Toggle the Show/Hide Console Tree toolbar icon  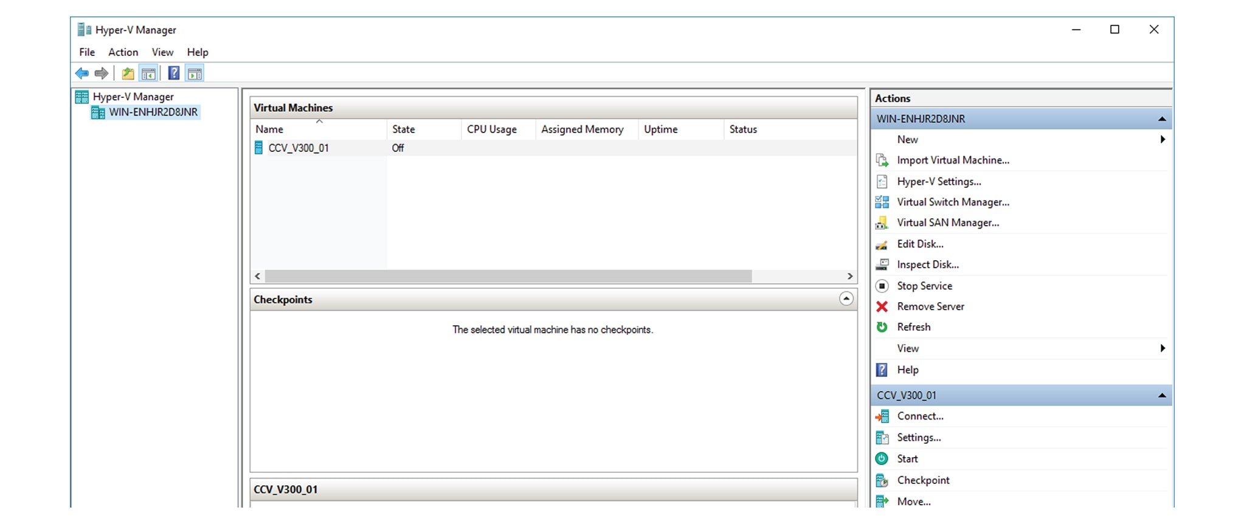point(148,74)
